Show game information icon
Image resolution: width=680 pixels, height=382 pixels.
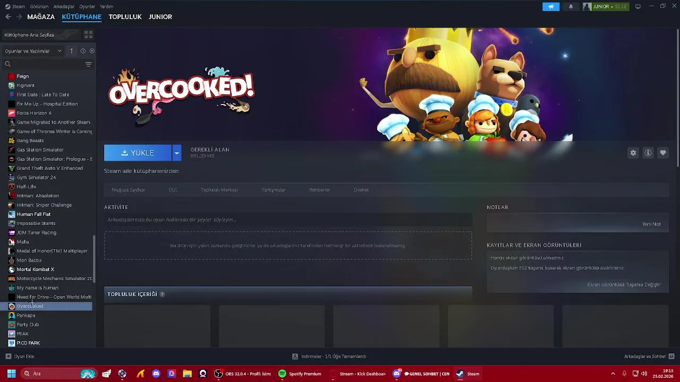tap(648, 153)
